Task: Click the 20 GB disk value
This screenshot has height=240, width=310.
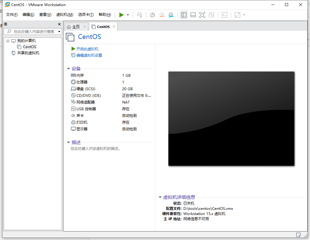Action: tap(127, 89)
